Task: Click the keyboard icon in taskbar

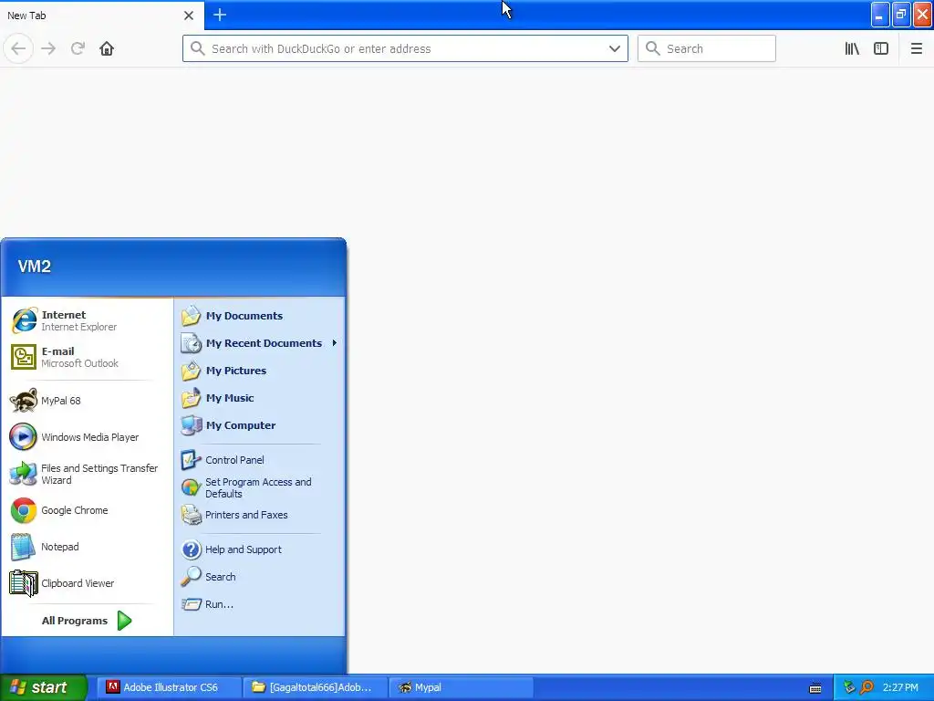Action: (x=815, y=688)
